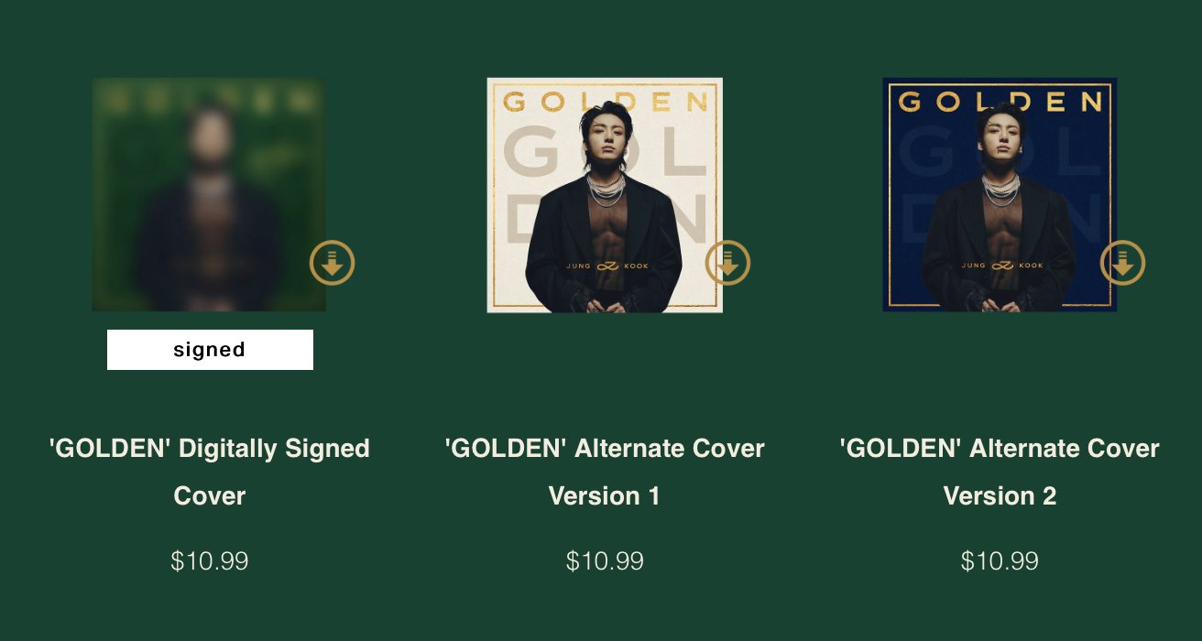
Task: Click download icon on Alternate Cover Version 2
Action: tap(1123, 263)
